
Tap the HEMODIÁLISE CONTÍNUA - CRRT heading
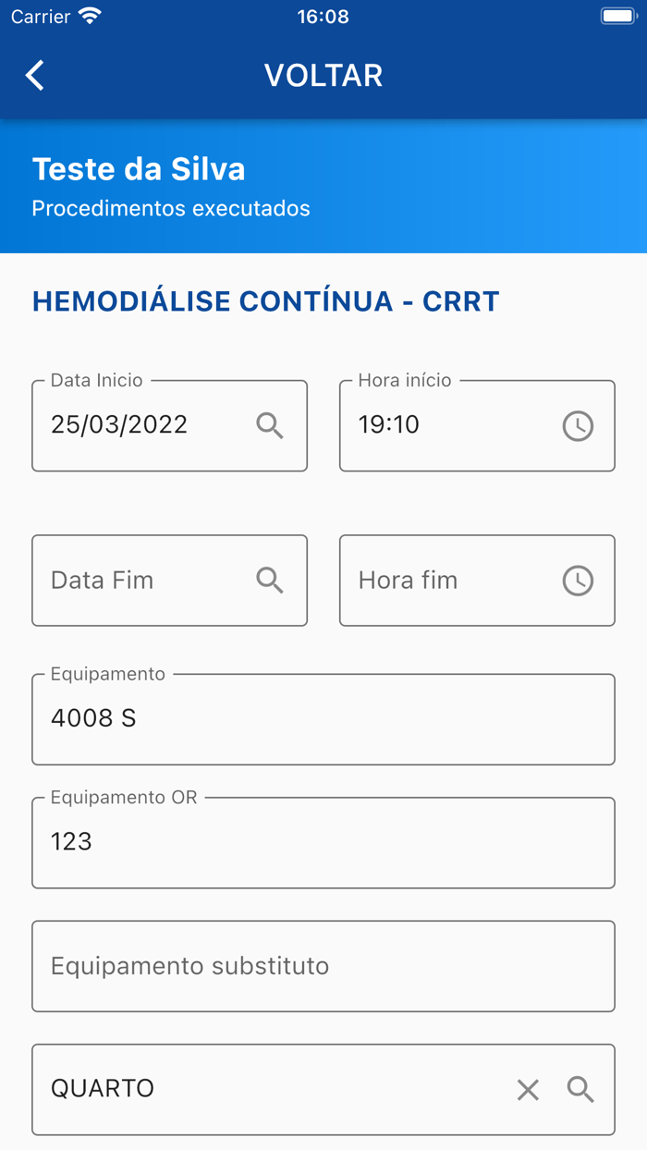click(265, 300)
